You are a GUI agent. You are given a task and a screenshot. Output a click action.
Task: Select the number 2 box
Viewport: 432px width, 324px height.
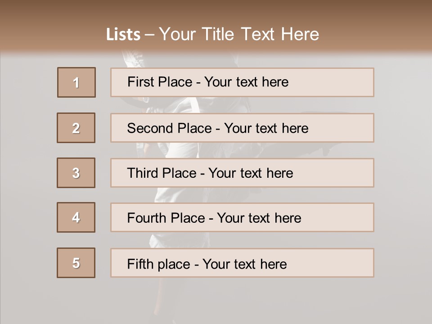[x=76, y=128]
